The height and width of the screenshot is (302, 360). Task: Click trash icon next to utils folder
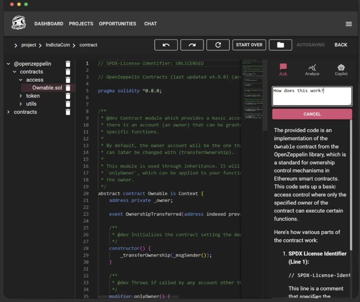pos(68,104)
